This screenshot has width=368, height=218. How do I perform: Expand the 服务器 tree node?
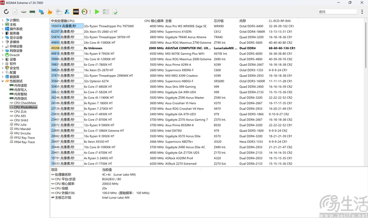click(x=2, y=33)
